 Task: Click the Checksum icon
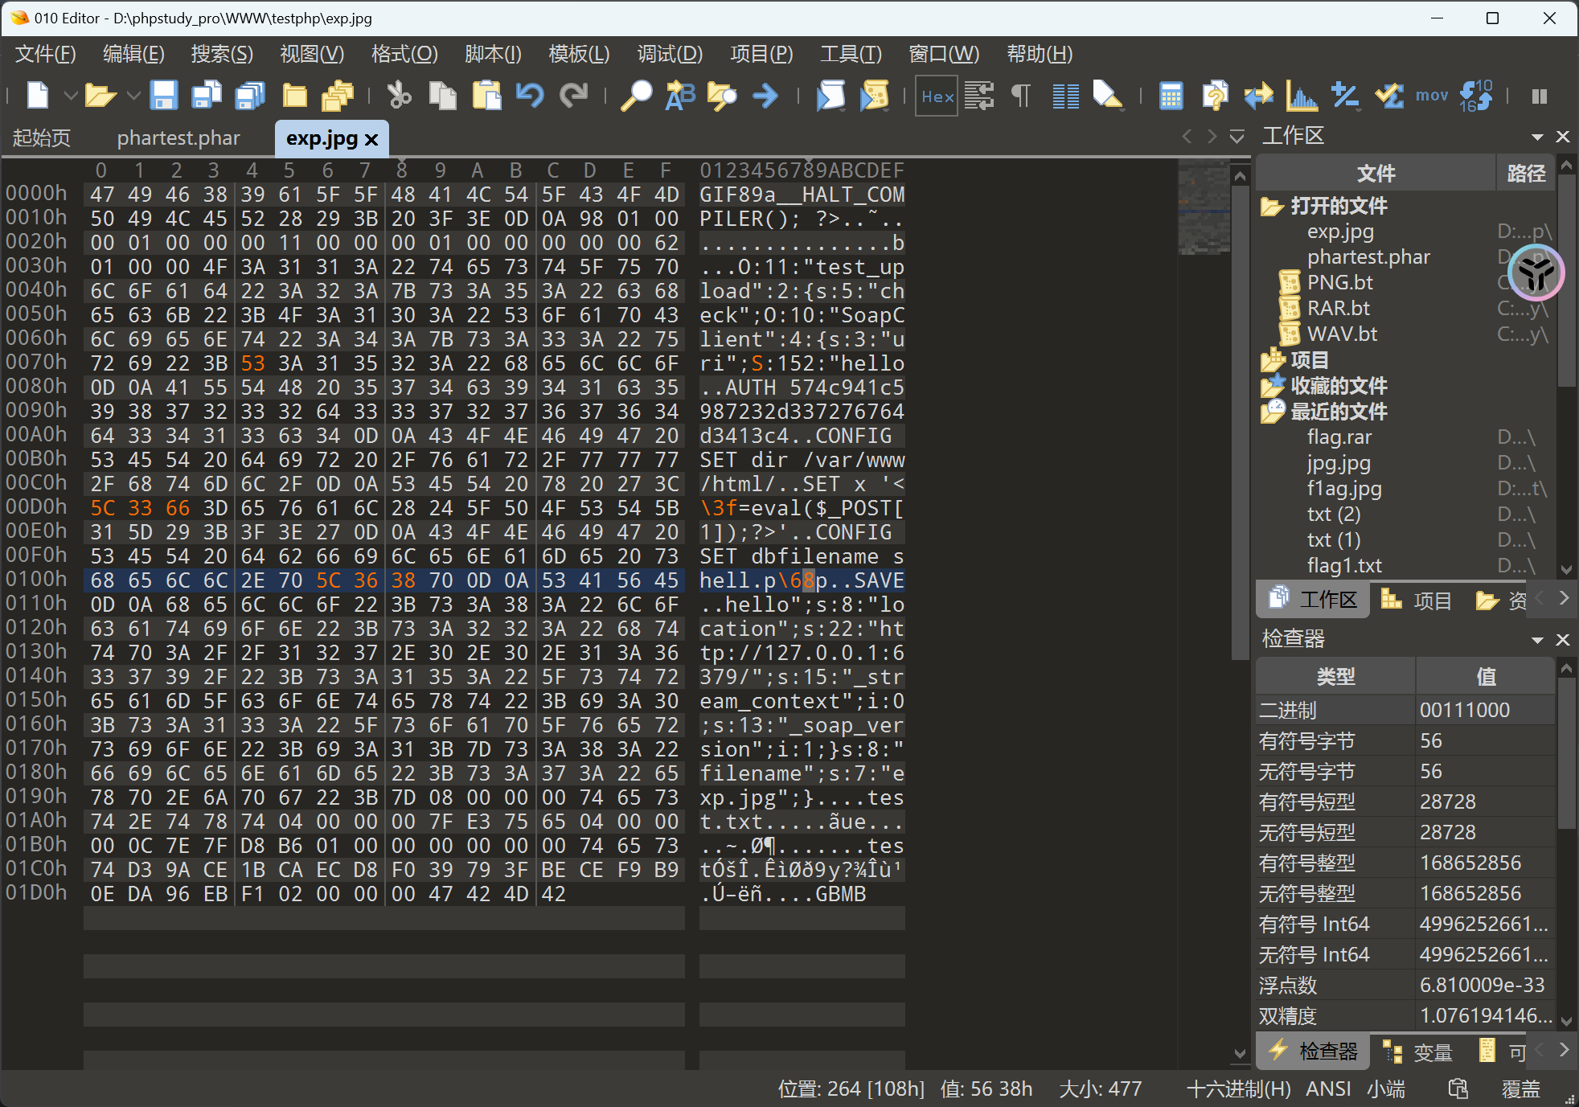pos(1388,96)
